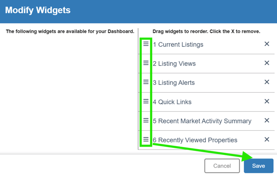
Task: Click drag handle for Recent Market Activity Summary
Action: coord(146,121)
